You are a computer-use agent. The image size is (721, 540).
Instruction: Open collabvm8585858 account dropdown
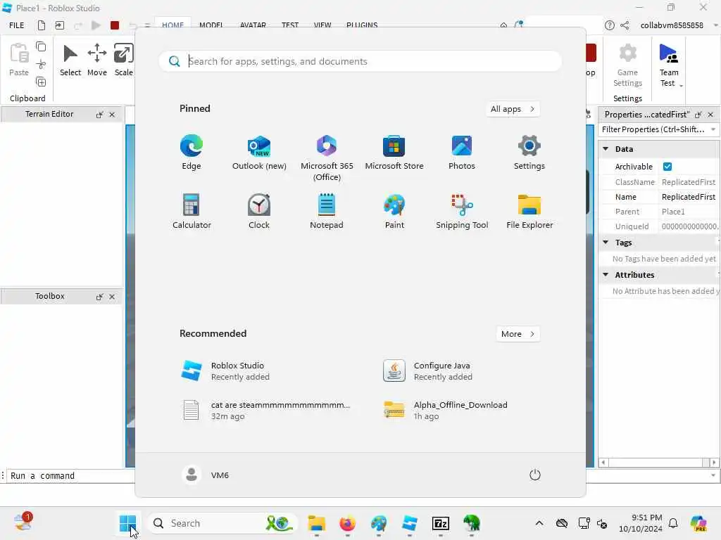point(715,25)
